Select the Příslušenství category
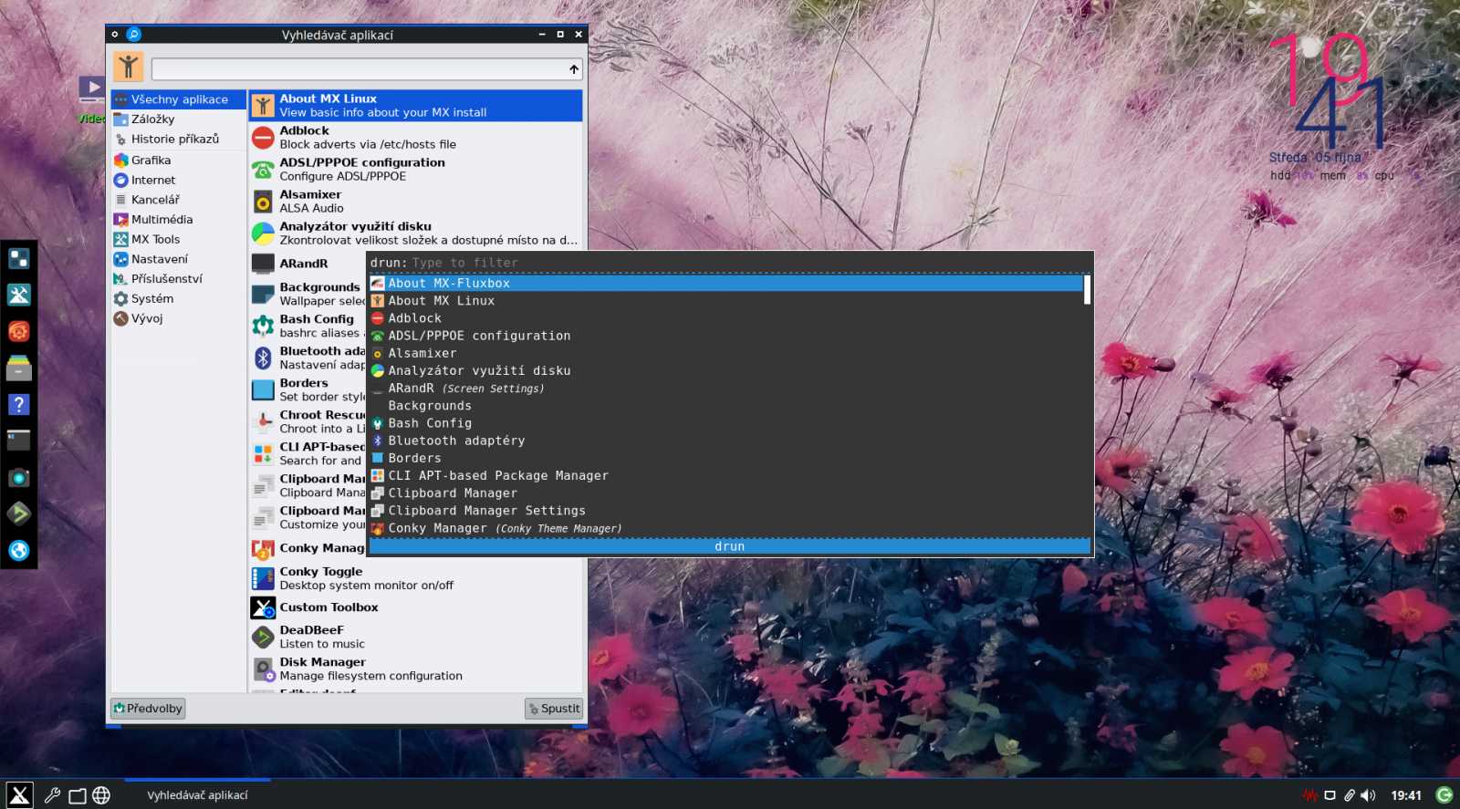Screen dimensions: 1460x809 tap(179, 279)
